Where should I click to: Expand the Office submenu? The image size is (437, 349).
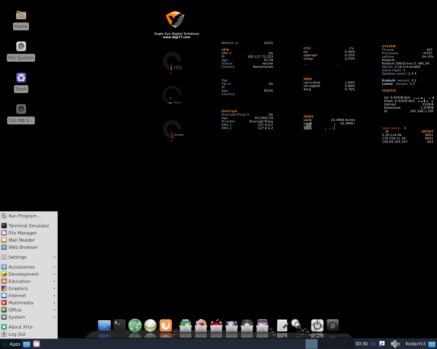(x=29, y=310)
